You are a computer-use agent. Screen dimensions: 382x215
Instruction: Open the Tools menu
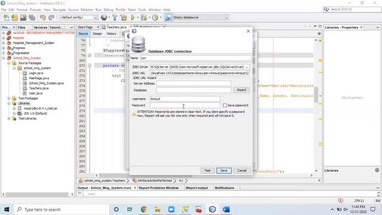coord(142,10)
